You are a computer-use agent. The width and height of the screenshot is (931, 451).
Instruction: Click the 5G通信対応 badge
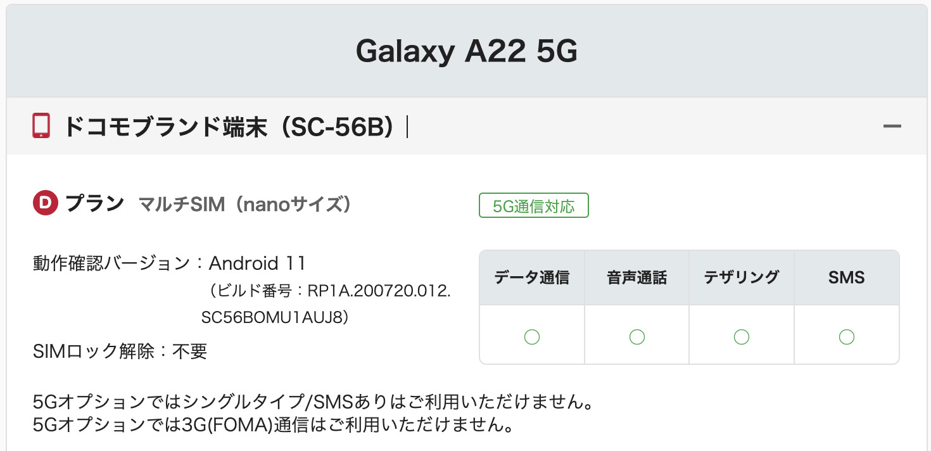[533, 206]
